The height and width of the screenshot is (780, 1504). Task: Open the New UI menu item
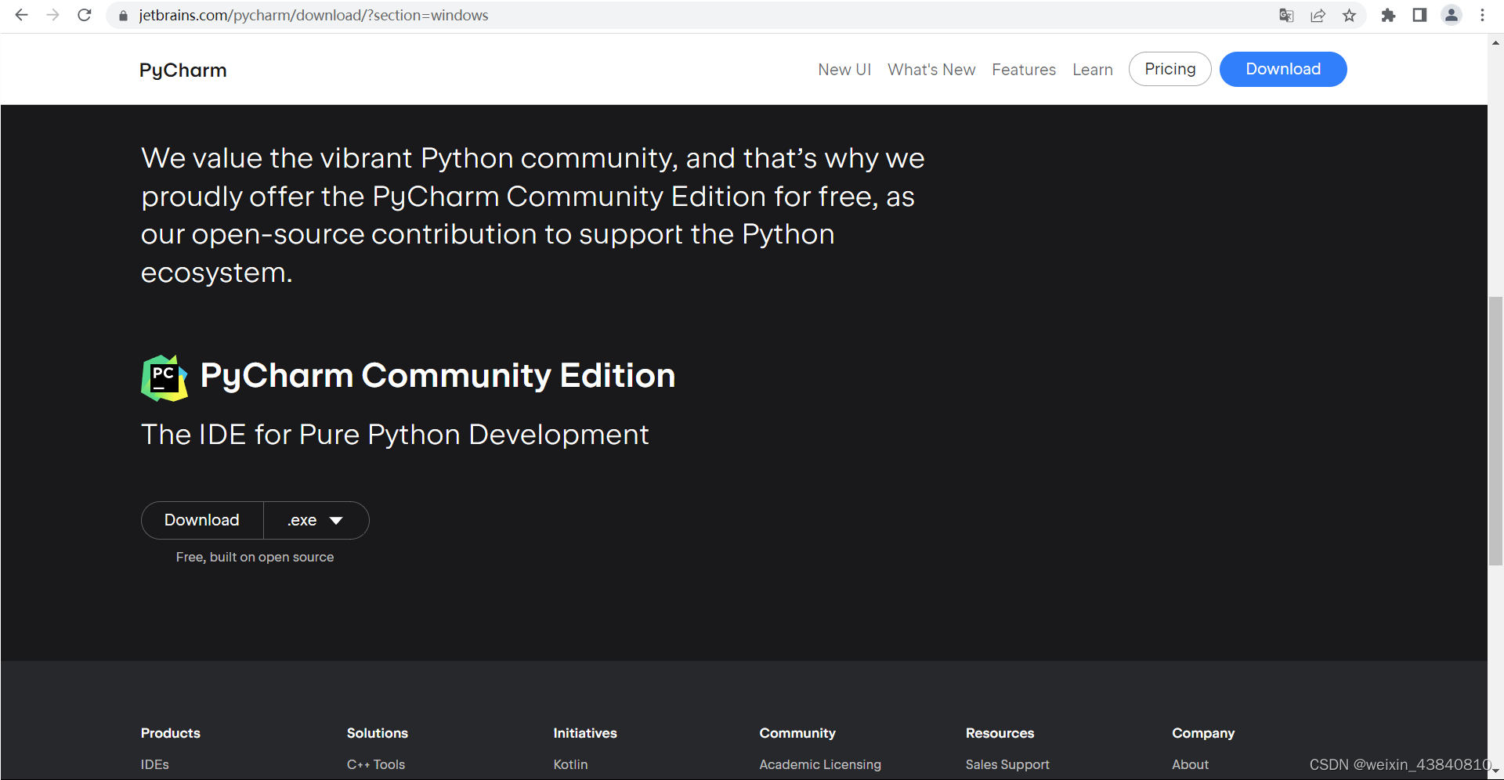(844, 70)
